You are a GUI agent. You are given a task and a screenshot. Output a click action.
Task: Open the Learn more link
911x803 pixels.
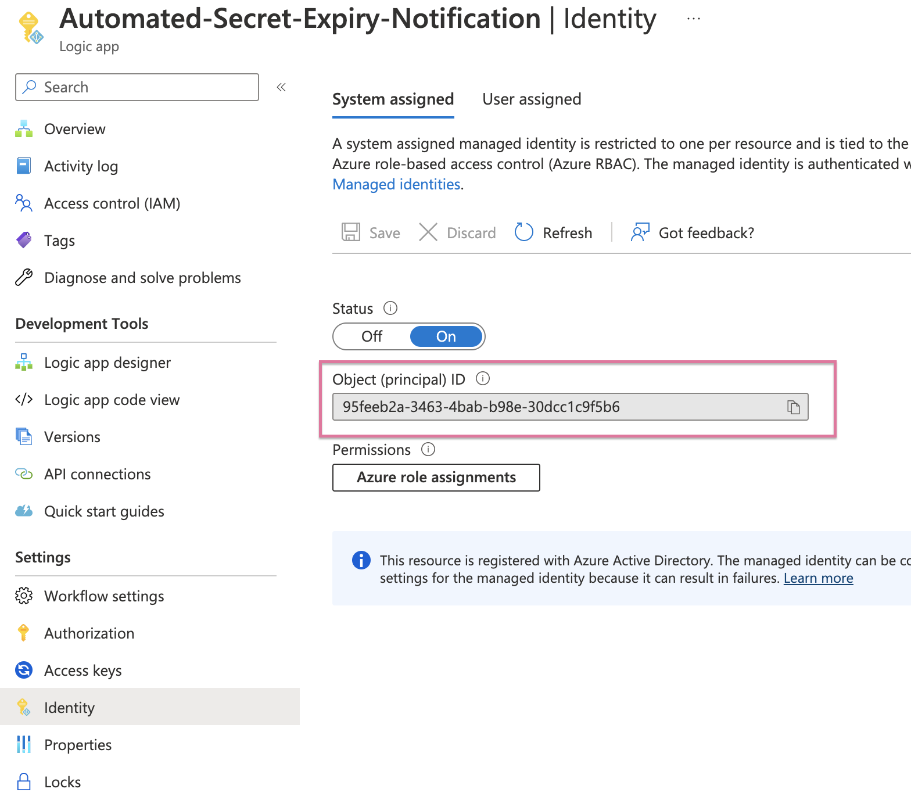point(819,578)
